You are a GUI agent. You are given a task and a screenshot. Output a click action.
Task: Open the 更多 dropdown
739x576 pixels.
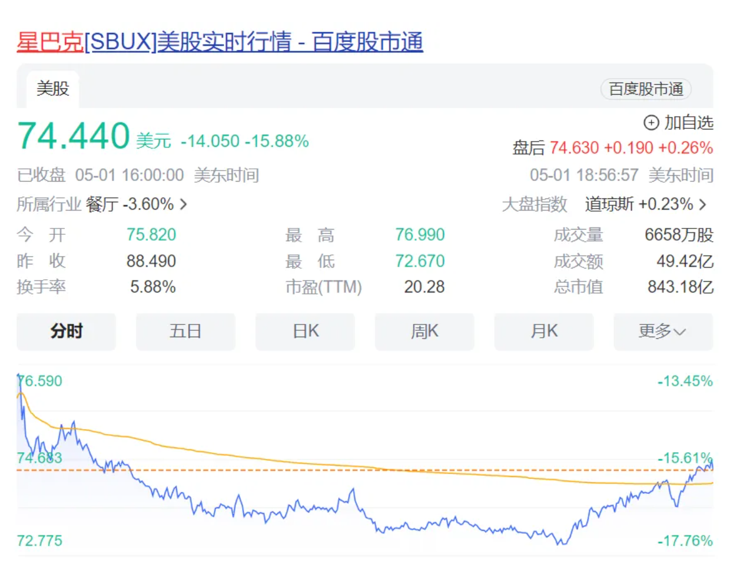[x=663, y=331]
